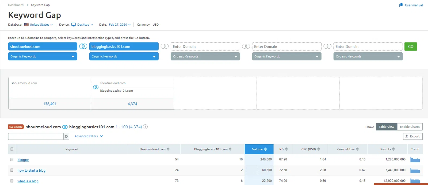Viewport: 428px width, 185px height.
Task: Sort by Shoutmeloud.com column arrows
Action: coord(168,149)
